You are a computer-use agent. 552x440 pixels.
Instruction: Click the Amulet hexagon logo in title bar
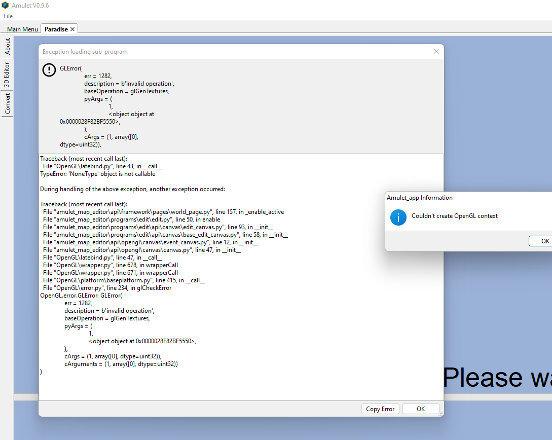tap(5, 6)
